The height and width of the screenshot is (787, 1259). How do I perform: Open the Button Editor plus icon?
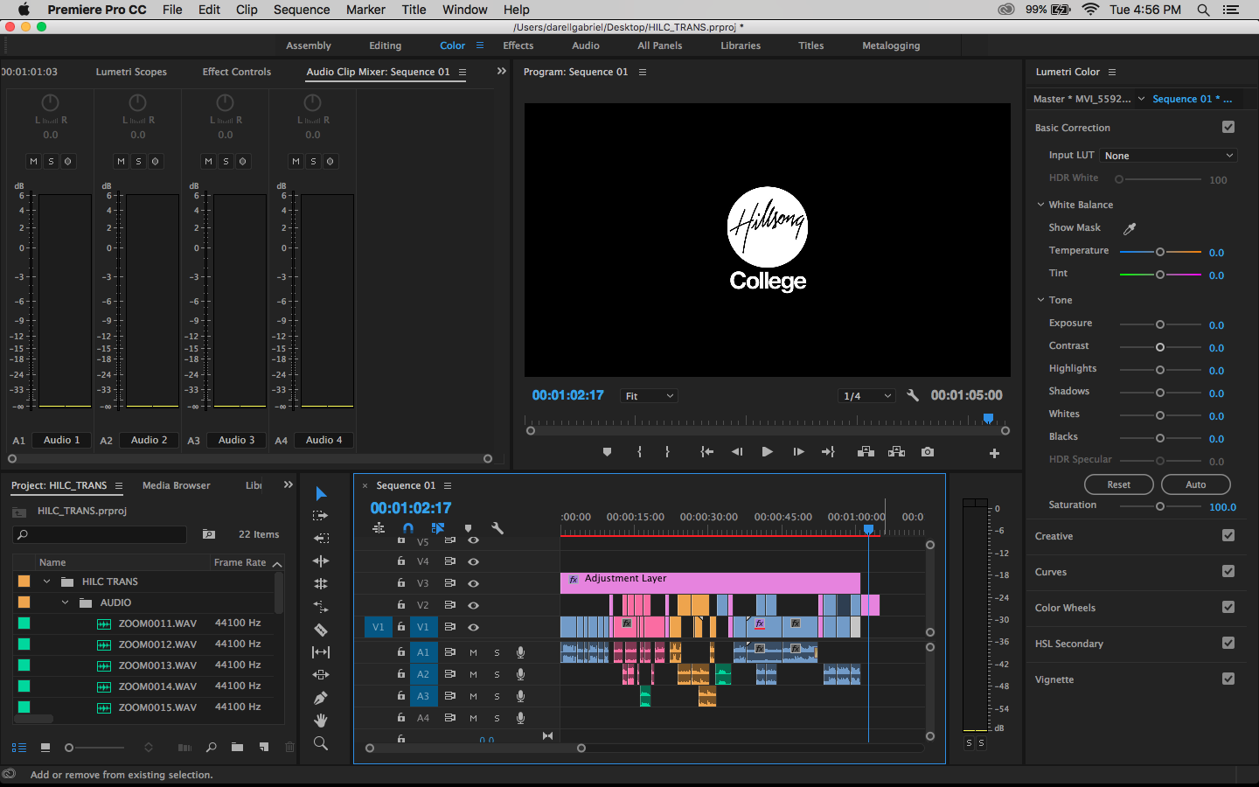click(x=994, y=453)
